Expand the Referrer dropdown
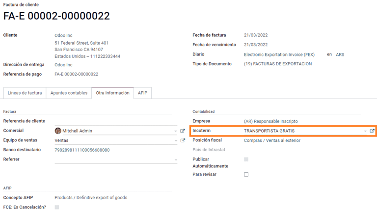 coord(176,160)
